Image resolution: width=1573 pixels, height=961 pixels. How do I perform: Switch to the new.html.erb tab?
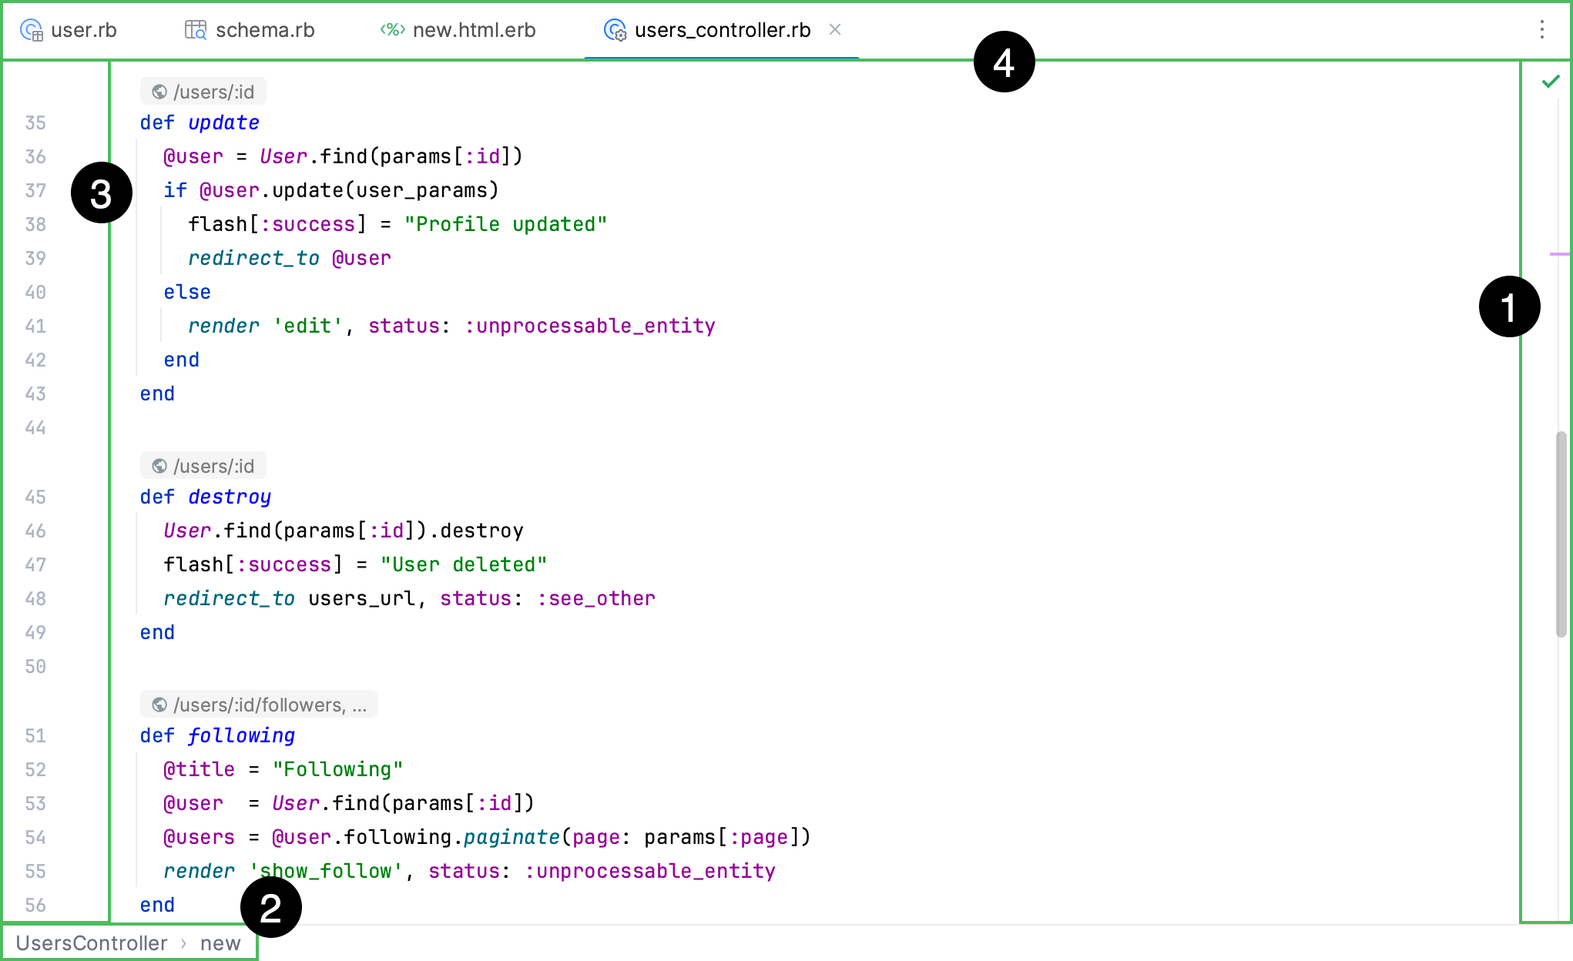(472, 30)
